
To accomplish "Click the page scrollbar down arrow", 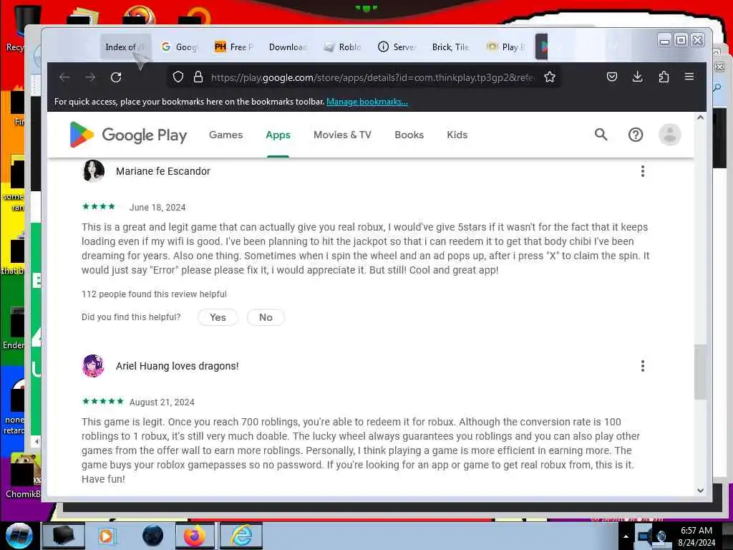I will click(x=700, y=490).
